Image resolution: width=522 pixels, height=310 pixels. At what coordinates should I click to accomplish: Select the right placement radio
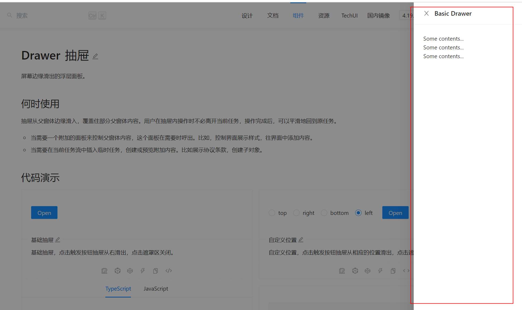pyautogui.click(x=296, y=213)
